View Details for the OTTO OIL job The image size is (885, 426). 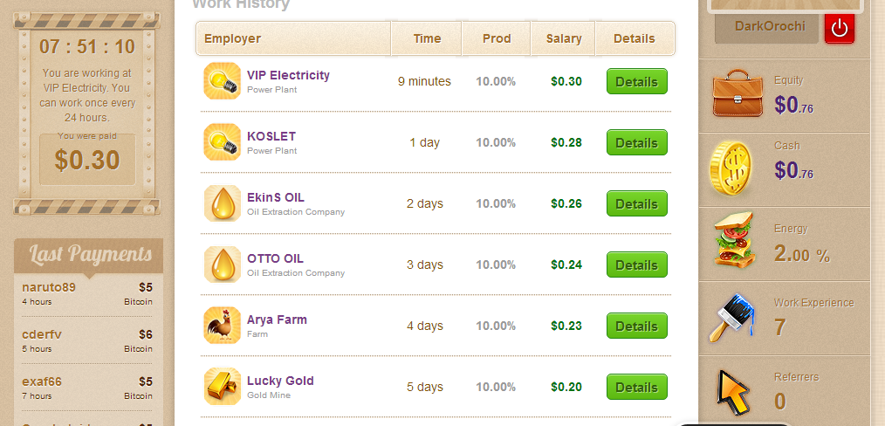[x=636, y=265]
